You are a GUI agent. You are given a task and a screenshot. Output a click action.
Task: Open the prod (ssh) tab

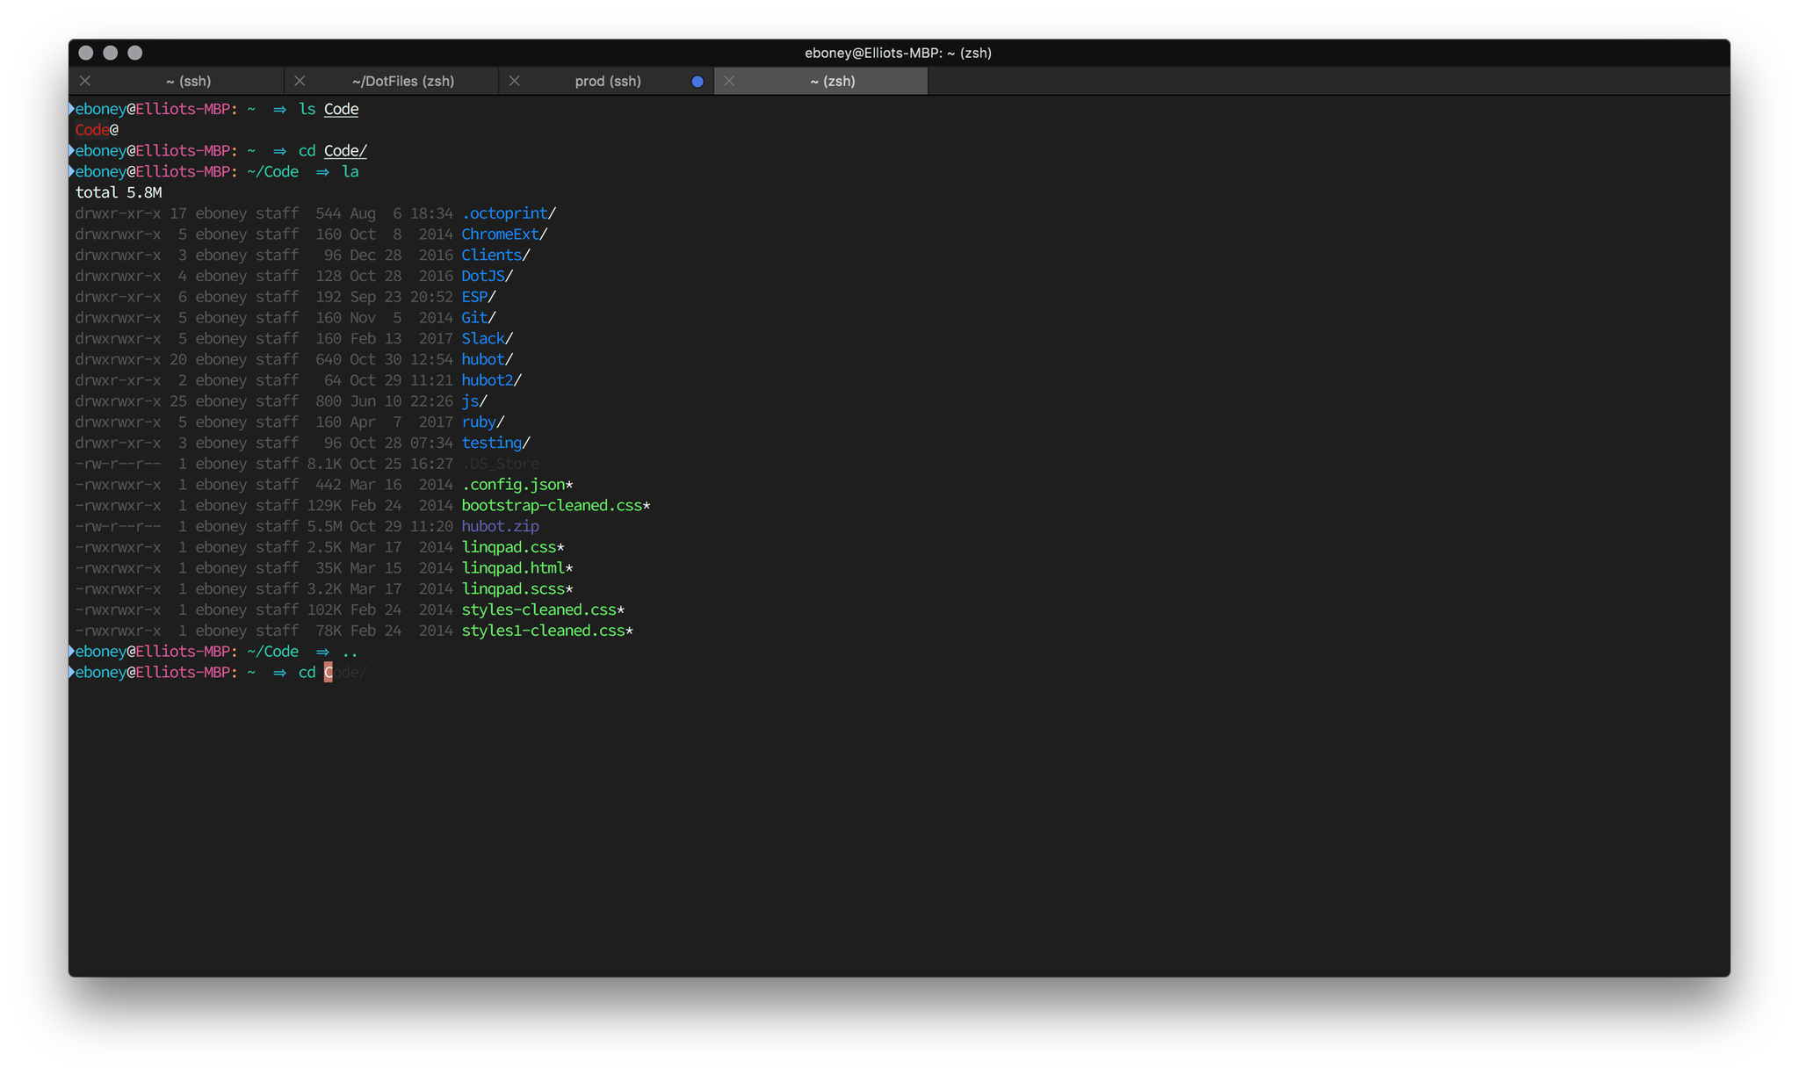pyautogui.click(x=608, y=81)
